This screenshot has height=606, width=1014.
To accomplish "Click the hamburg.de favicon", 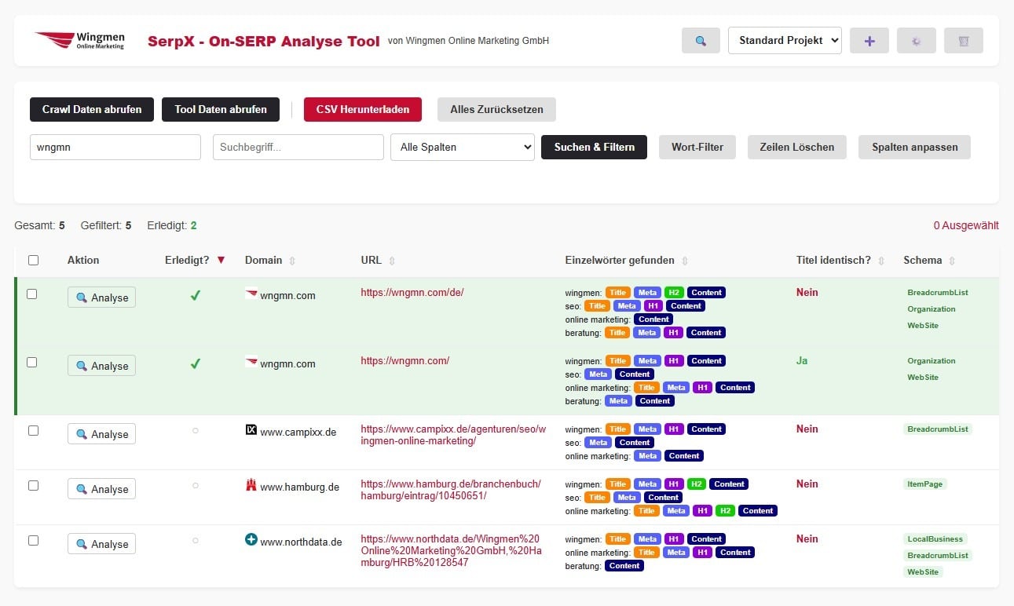I will (x=251, y=485).
